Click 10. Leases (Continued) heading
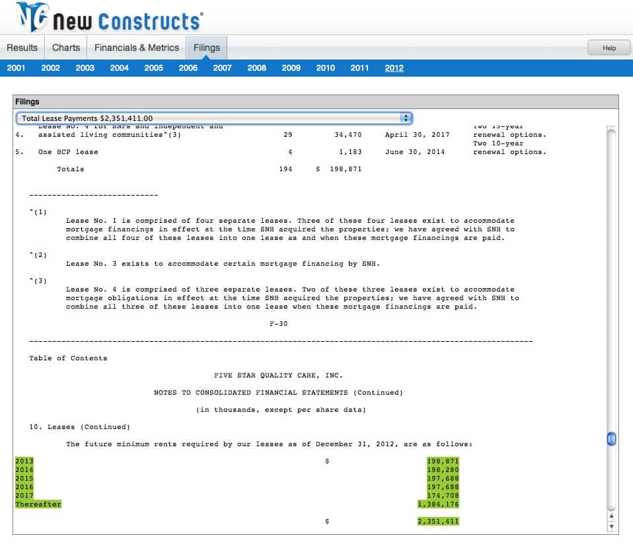 (x=79, y=427)
